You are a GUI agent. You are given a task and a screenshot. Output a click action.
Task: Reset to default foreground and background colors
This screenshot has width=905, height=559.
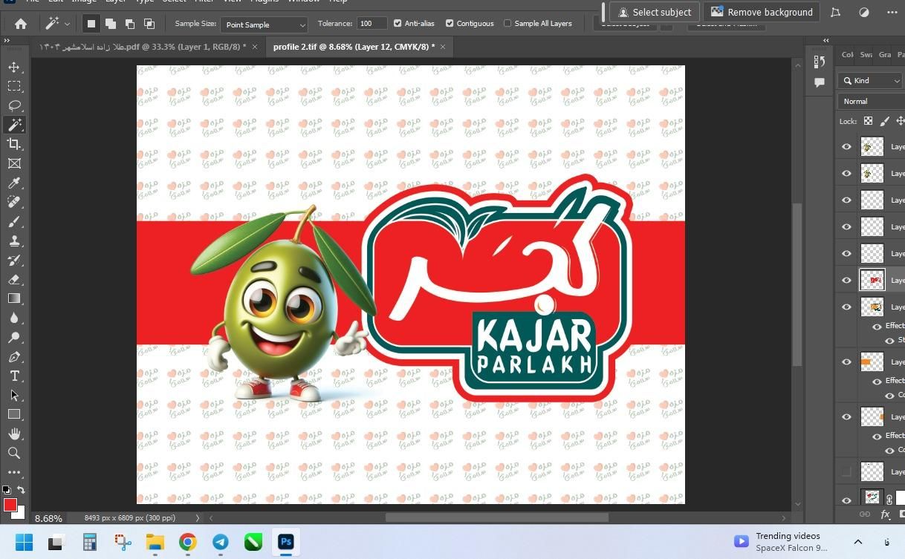(7, 490)
